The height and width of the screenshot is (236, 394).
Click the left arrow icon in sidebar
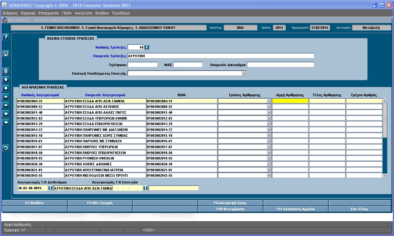[x=6, y=114]
